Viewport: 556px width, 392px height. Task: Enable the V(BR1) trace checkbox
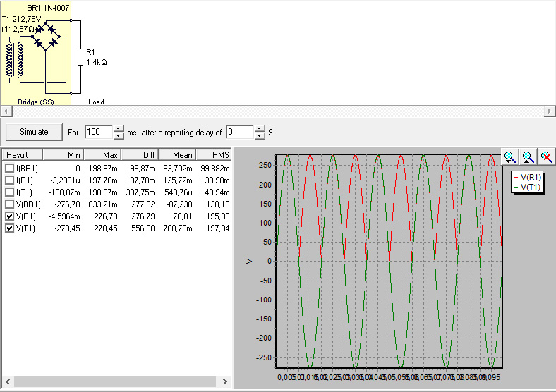pyautogui.click(x=10, y=204)
